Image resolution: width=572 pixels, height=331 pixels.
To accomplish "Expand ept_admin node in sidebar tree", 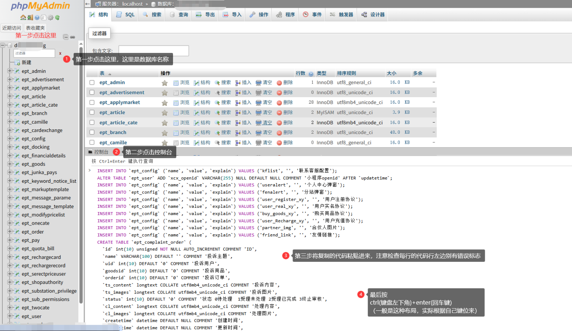I will tap(10, 71).
